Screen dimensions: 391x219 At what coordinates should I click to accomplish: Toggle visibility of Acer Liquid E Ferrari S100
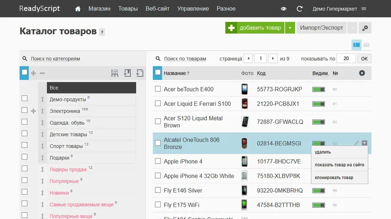pos(319,104)
